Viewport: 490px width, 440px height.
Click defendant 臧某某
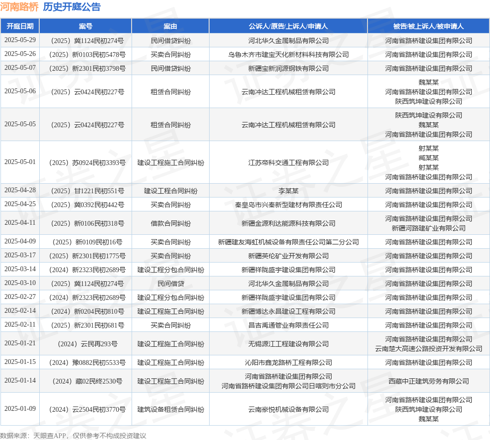pos(428,158)
